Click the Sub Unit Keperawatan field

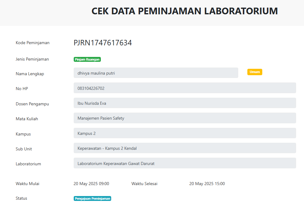point(185,148)
